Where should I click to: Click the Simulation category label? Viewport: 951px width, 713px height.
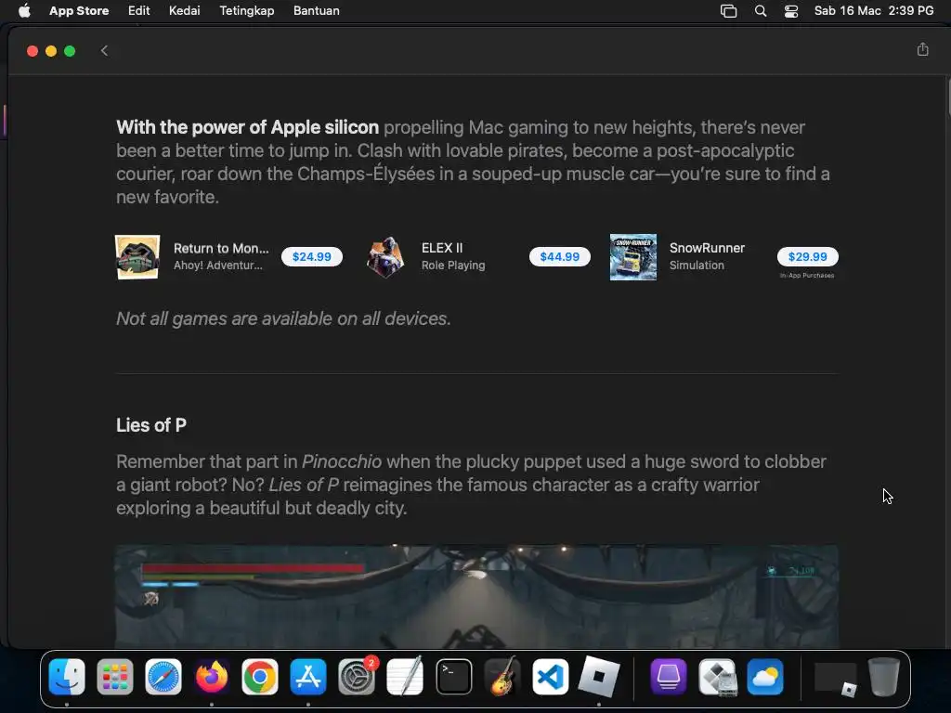coord(697,265)
